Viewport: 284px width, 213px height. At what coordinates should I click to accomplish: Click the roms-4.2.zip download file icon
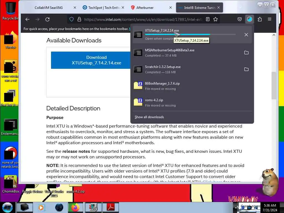click(x=138, y=102)
